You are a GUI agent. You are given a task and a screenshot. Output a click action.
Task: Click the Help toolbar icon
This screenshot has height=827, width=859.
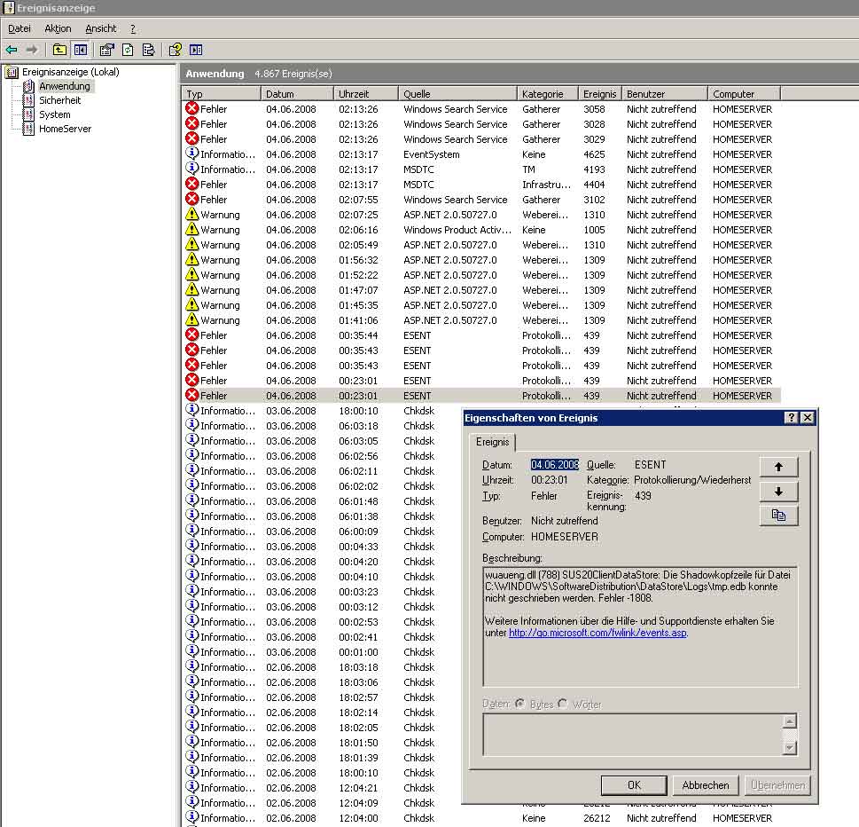click(x=176, y=50)
